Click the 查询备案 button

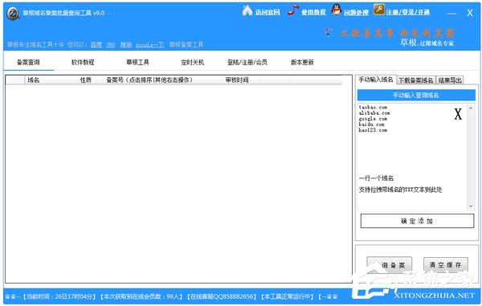point(389,265)
